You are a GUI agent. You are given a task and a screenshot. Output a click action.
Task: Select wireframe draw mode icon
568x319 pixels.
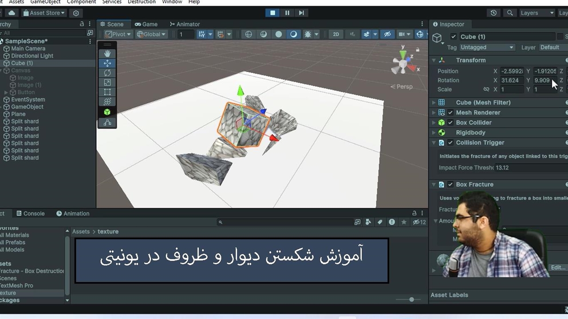click(x=248, y=34)
